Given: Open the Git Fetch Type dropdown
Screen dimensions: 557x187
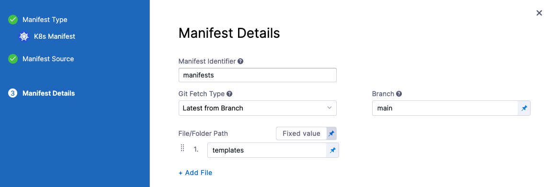Looking at the screenshot, I should (x=258, y=108).
